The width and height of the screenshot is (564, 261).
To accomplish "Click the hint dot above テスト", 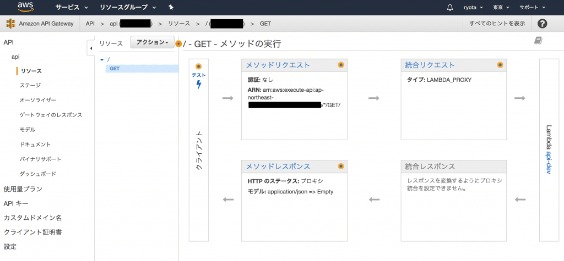I will 198,66.
